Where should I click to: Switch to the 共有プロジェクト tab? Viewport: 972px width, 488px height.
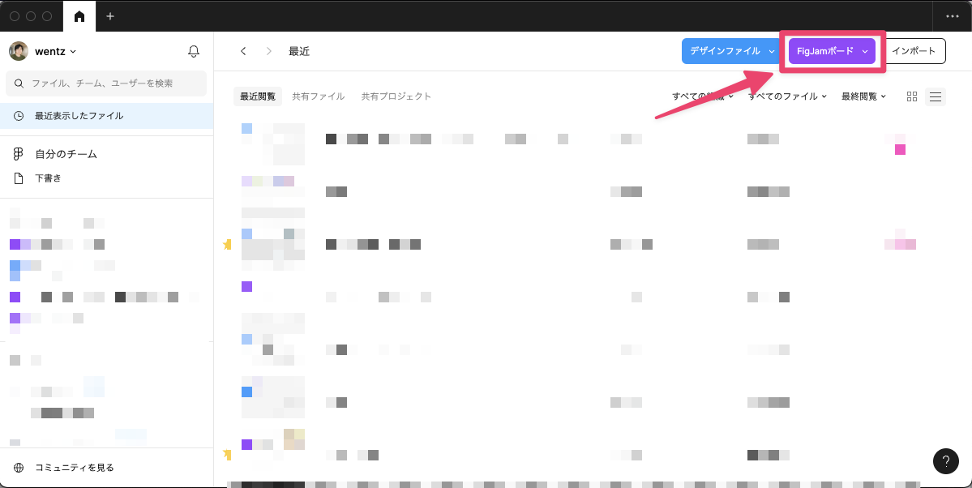point(396,96)
